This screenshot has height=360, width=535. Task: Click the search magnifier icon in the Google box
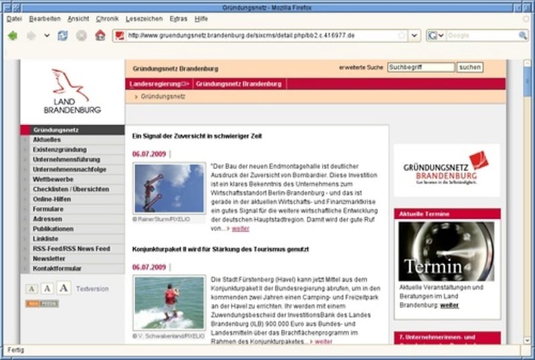point(522,35)
